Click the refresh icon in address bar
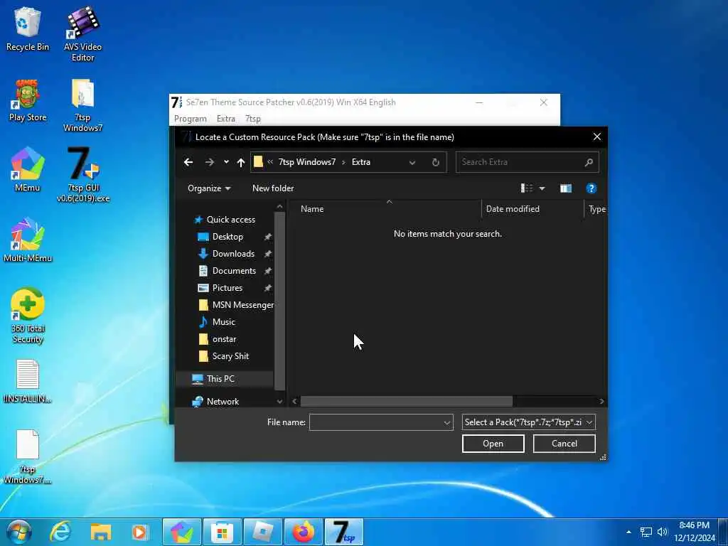 pyautogui.click(x=436, y=162)
